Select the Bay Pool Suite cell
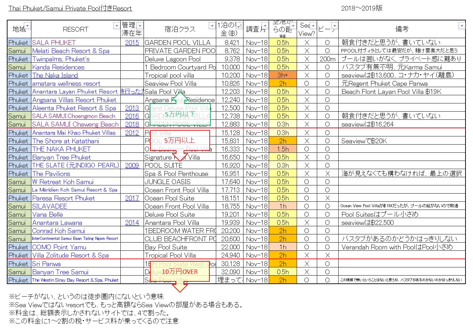Viewport: 473px width, 330px height. 180,247
